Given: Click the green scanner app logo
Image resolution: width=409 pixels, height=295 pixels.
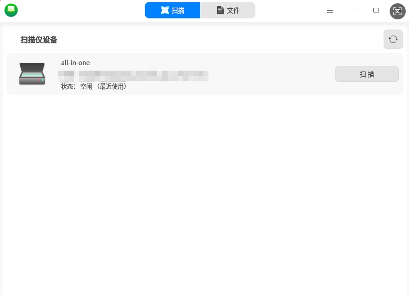Looking at the screenshot, I should (11, 10).
